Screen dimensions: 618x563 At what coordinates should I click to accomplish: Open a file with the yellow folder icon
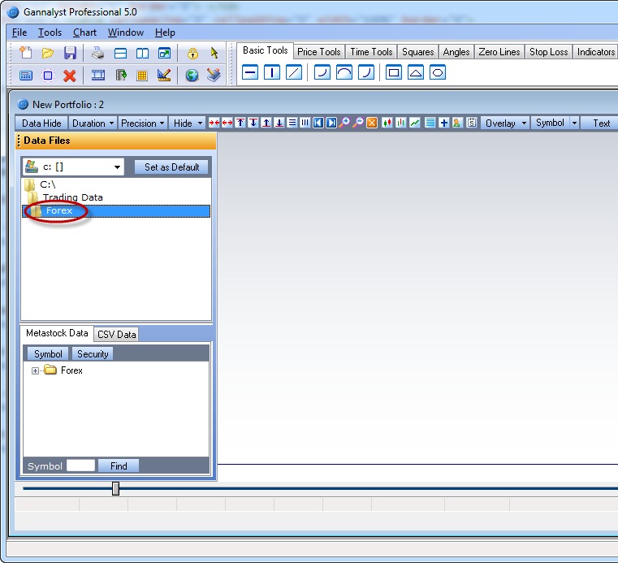click(48, 53)
